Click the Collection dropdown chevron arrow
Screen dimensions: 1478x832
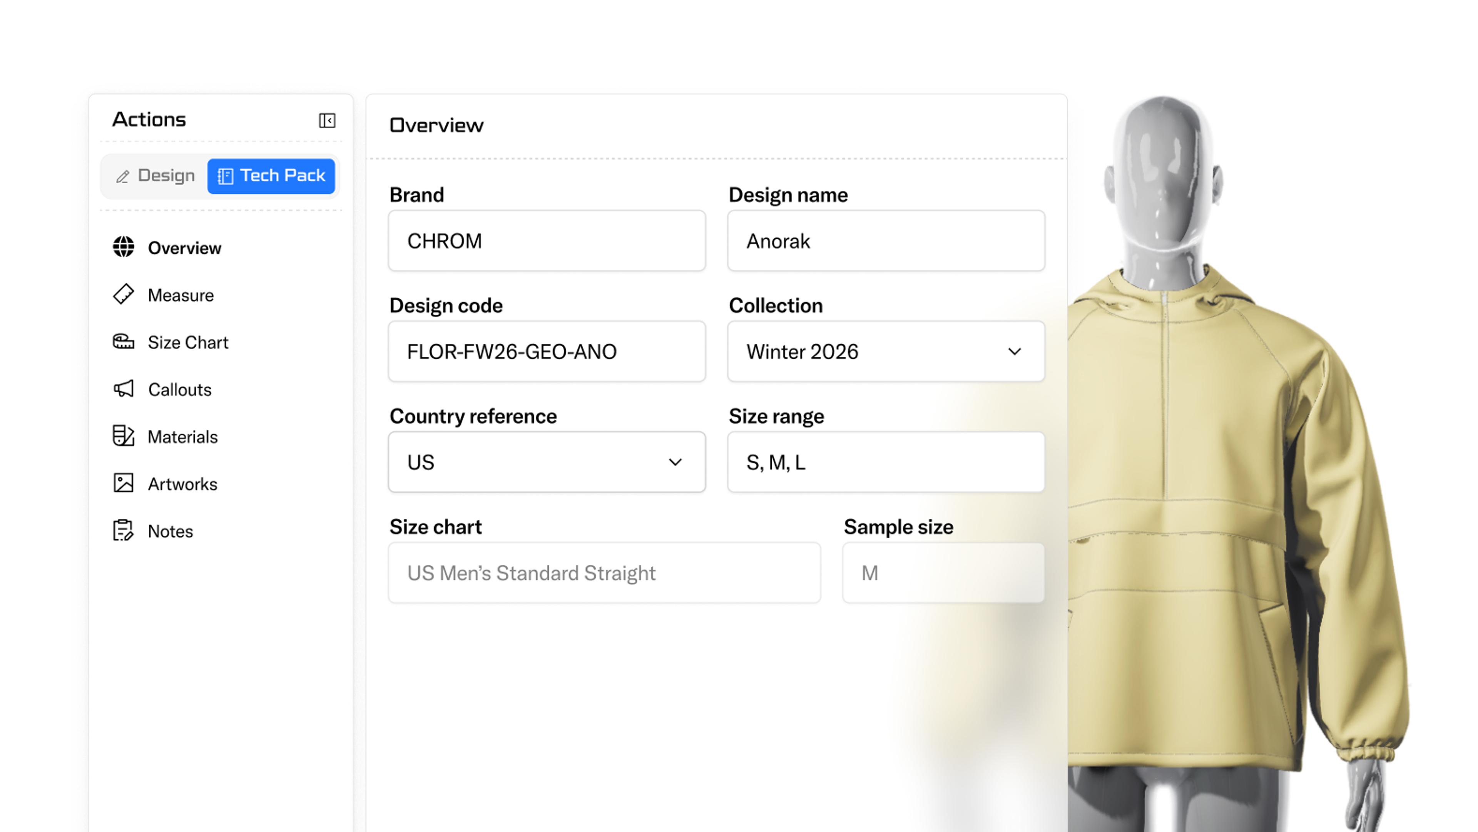pos(1015,351)
